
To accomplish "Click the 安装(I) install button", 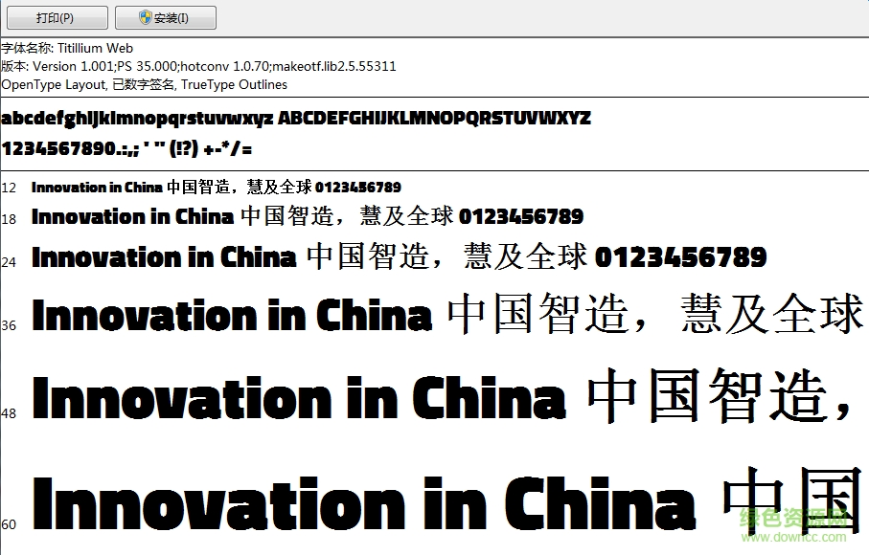I will click(x=166, y=17).
